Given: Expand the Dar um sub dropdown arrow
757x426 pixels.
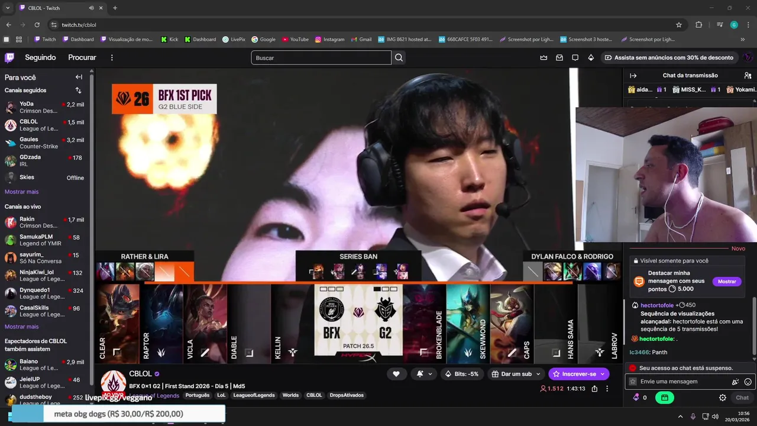Looking at the screenshot, I should (x=538, y=374).
